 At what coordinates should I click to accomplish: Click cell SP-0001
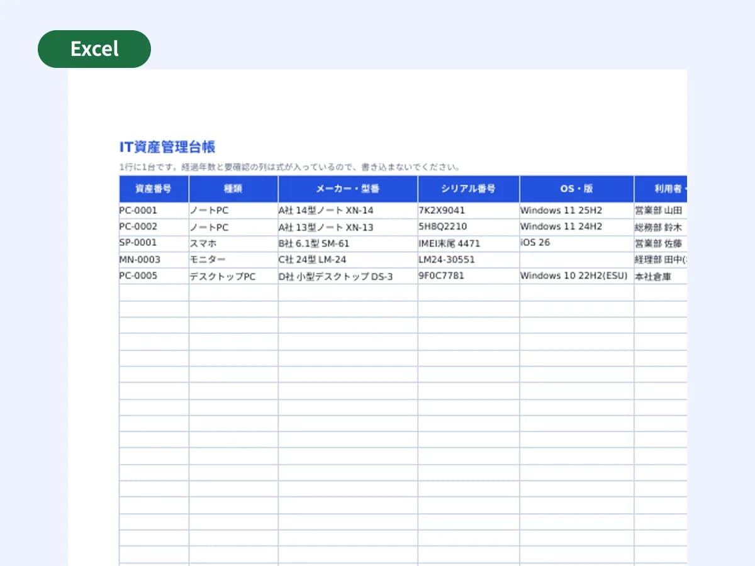pos(154,243)
